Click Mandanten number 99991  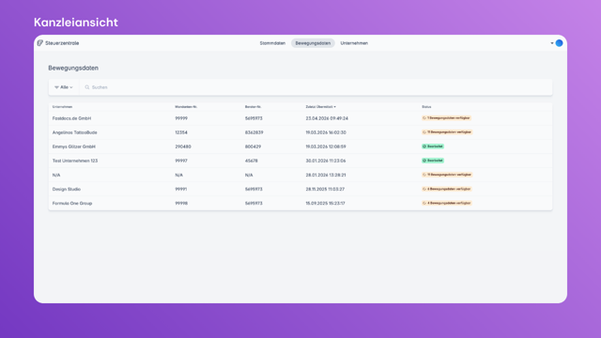[181, 190]
